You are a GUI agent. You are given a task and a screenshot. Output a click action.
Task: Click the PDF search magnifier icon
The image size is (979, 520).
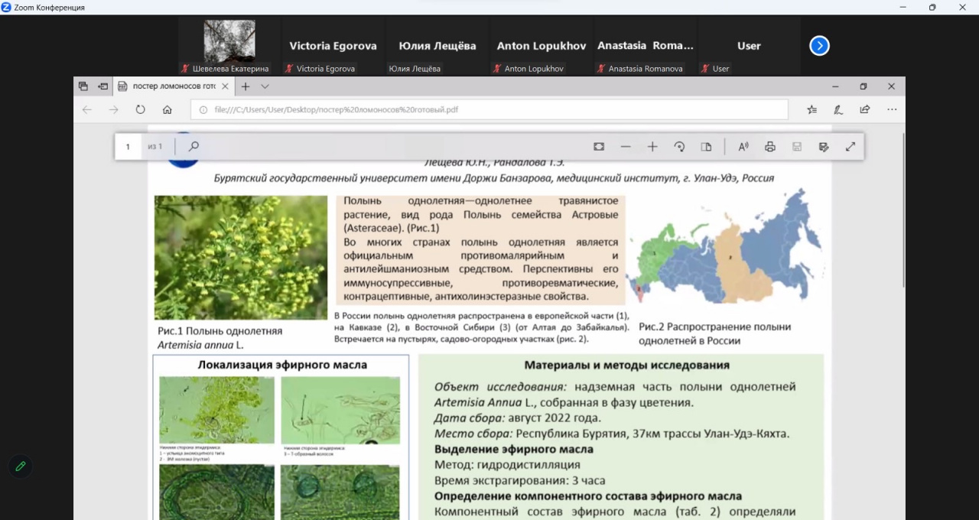[194, 147]
